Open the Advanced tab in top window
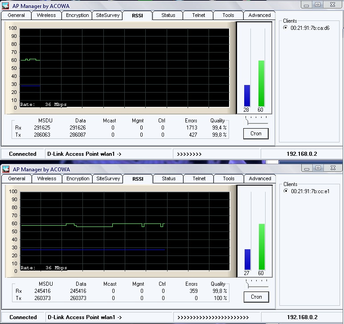The width and height of the screenshot is (344, 324). tap(259, 15)
